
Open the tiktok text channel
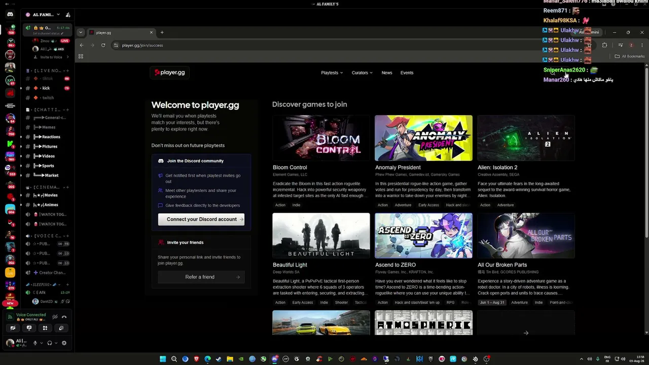coord(48,79)
